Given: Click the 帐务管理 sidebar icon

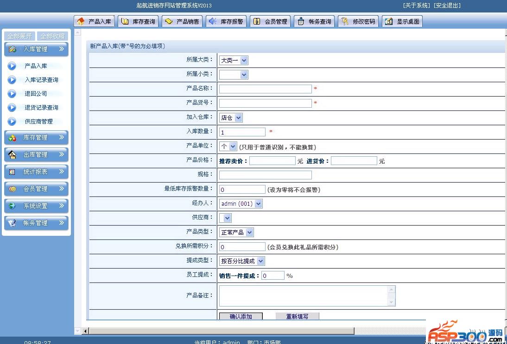Looking at the screenshot, I should pos(13,223).
